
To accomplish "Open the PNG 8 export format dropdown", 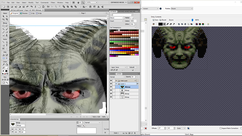I will [x=117, y=18].
